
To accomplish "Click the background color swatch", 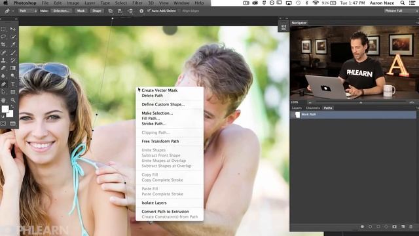I will click(10, 115).
